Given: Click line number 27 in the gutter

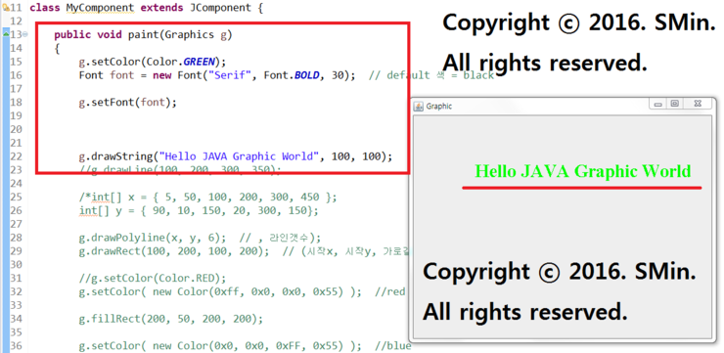Looking at the screenshot, I should 16,224.
